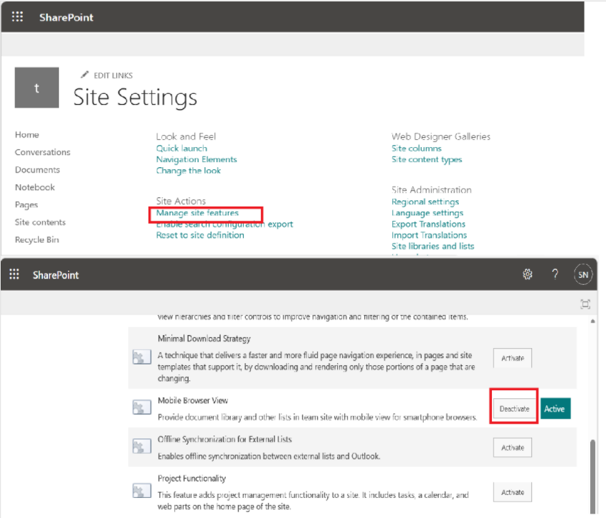Screen dimensions: 606x518
Task: Open the SN account avatar
Action: pyautogui.click(x=583, y=275)
